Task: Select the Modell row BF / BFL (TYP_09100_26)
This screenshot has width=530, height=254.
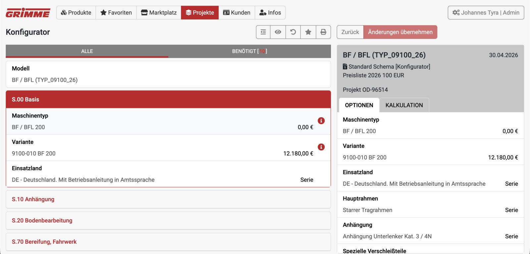Action: (x=168, y=74)
